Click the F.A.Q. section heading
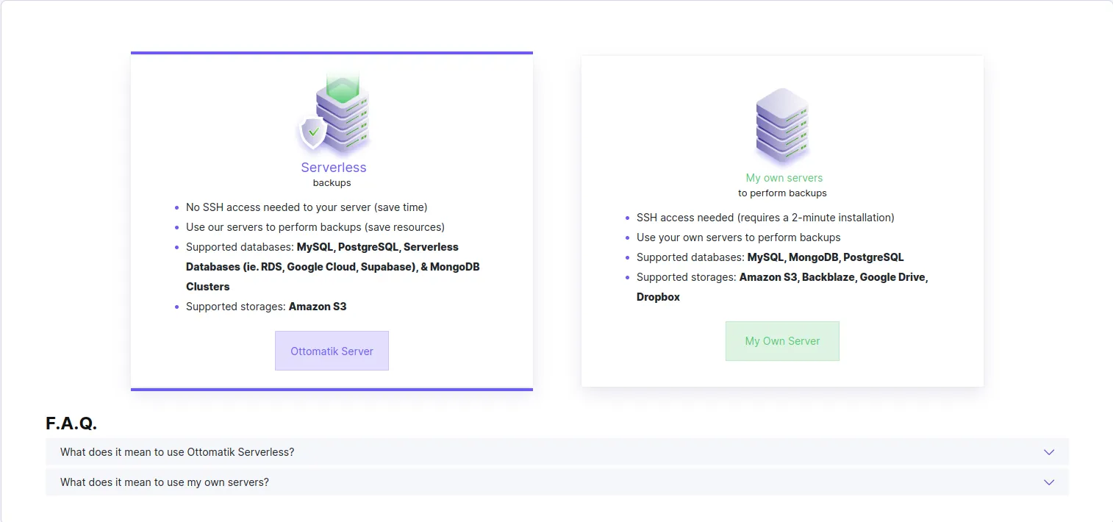Screen dimensions: 1113x522 71,423
